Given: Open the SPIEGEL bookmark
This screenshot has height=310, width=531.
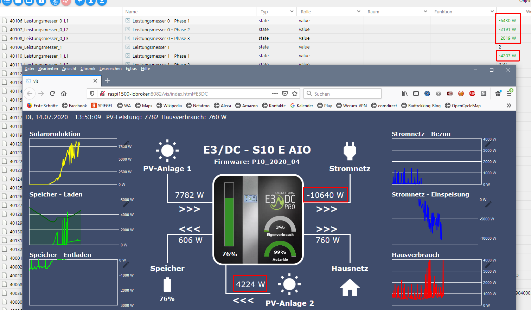Looking at the screenshot, I should (x=102, y=105).
